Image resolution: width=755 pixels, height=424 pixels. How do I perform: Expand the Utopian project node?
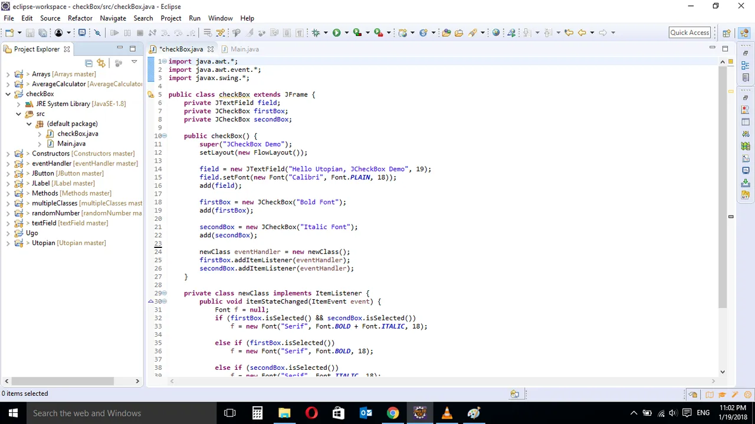click(x=8, y=243)
